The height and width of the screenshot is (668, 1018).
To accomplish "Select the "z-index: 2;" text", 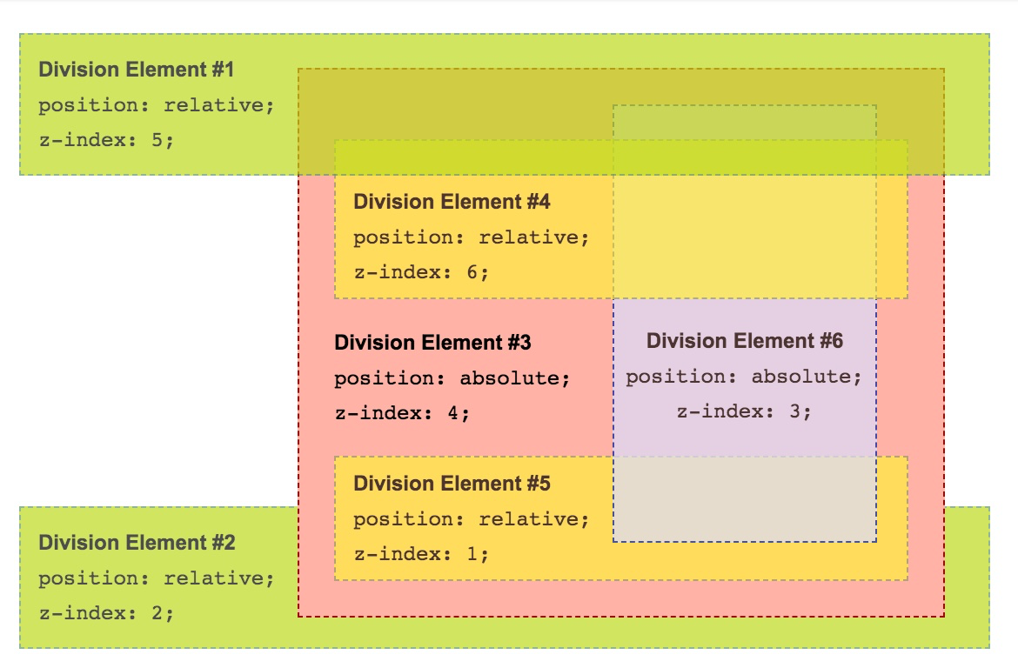I will (x=106, y=613).
